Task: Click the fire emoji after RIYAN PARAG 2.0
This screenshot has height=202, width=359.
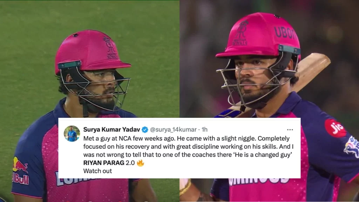Action: point(140,163)
